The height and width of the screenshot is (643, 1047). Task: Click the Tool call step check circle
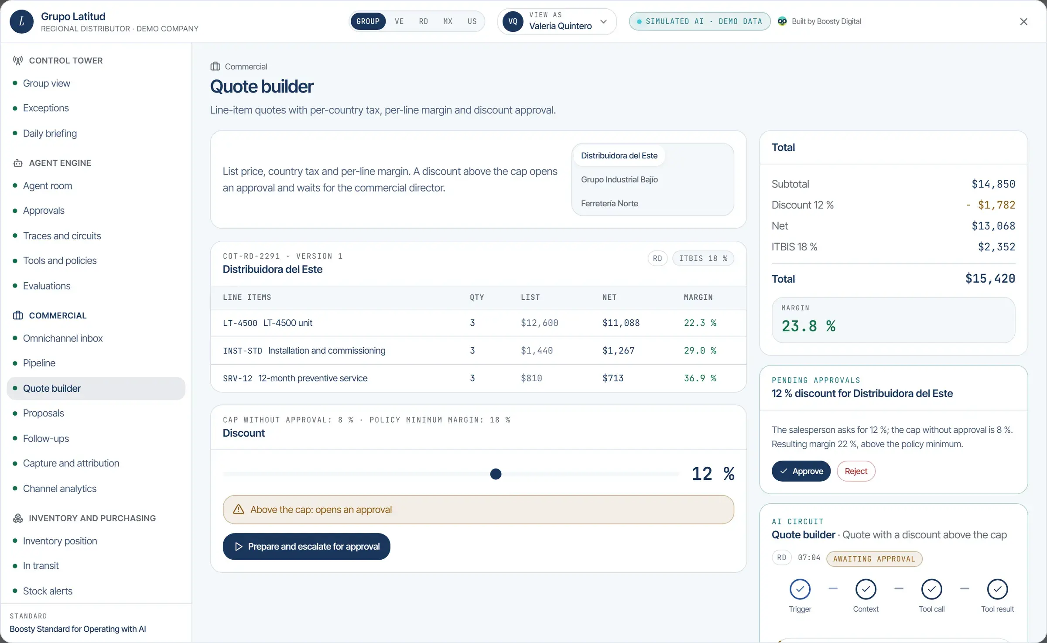point(932,589)
